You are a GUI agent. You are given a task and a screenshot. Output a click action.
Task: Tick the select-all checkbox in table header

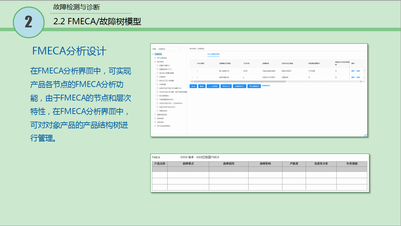(x=192, y=63)
